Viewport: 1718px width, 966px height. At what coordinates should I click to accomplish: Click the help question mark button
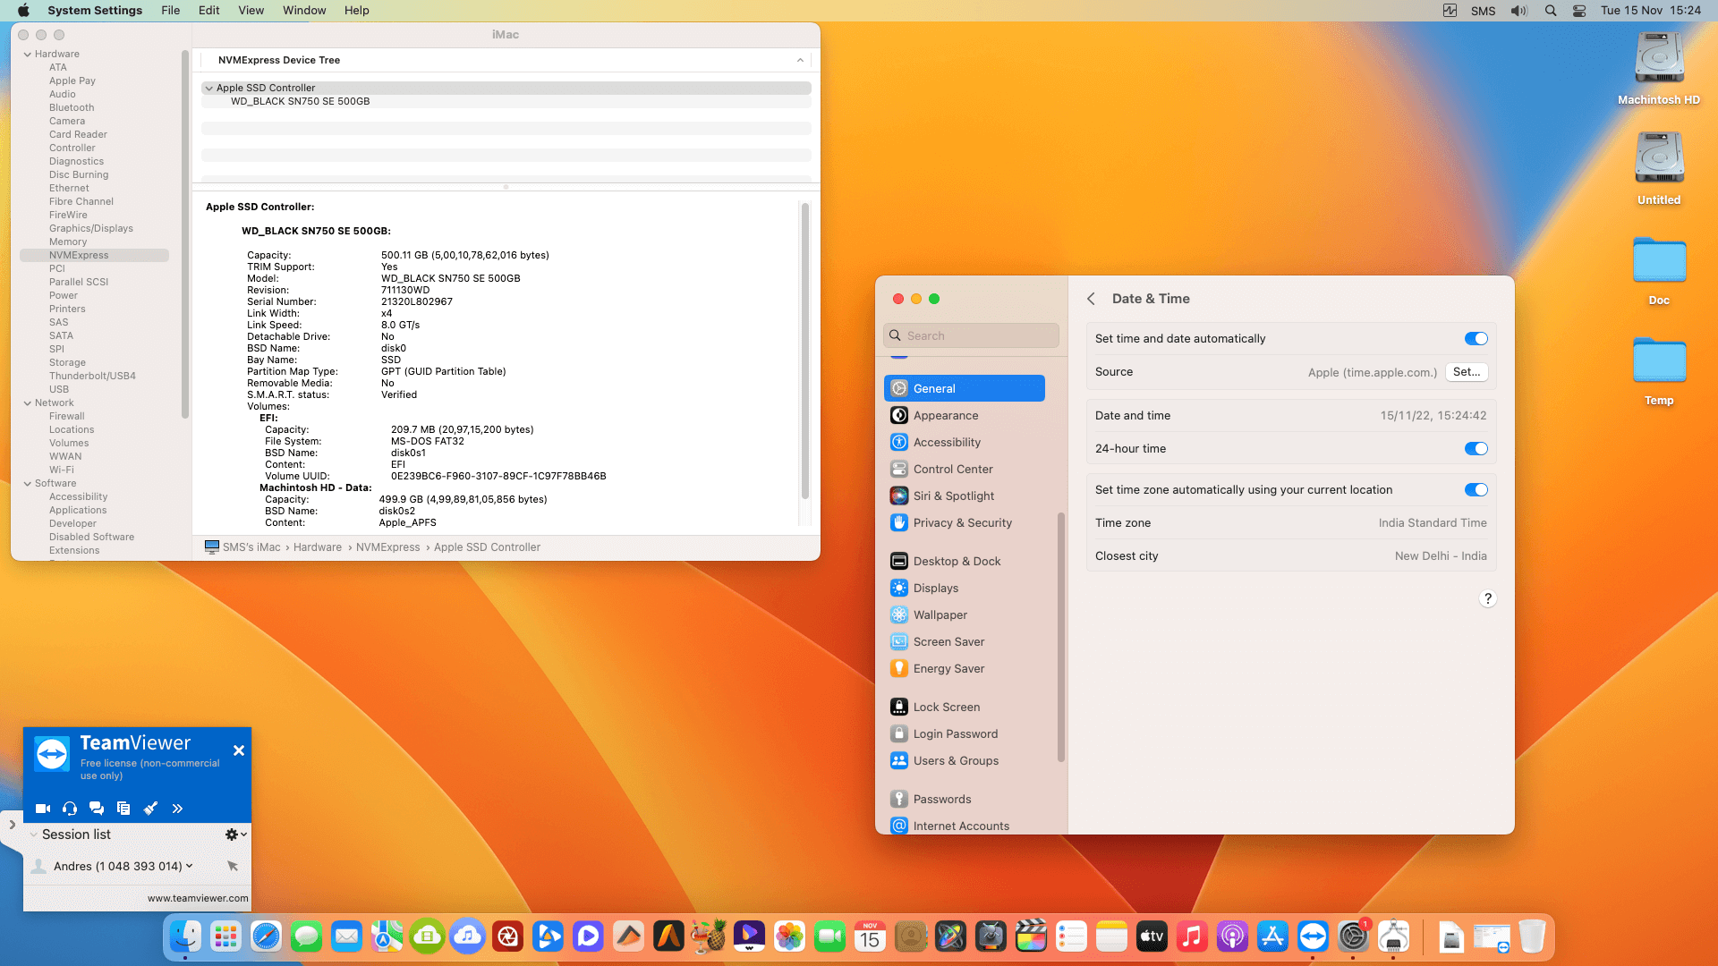click(1487, 598)
